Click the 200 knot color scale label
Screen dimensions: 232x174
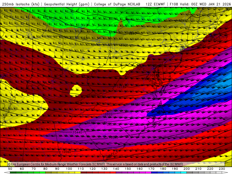pyautogui.click(x=187, y=169)
